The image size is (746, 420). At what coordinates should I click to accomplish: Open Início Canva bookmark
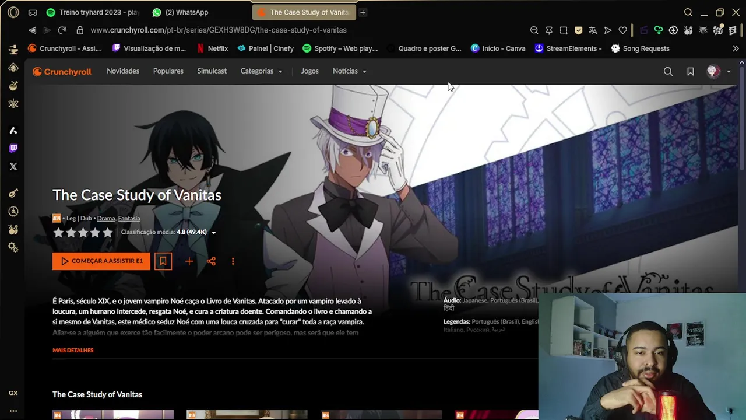[498, 48]
